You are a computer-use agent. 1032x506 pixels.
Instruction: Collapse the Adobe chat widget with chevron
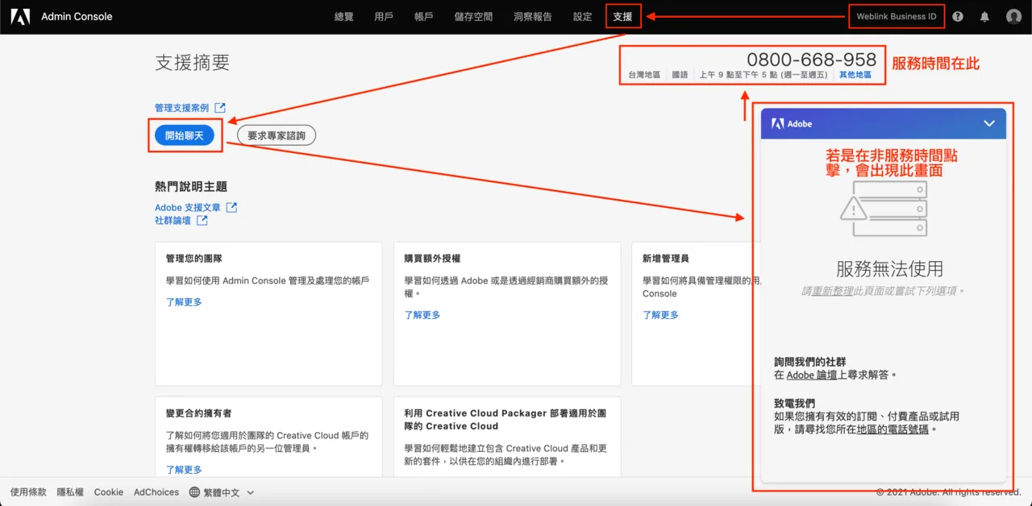[989, 124]
